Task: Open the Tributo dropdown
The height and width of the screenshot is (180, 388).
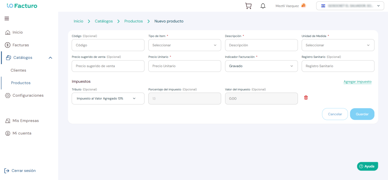Action: point(108,99)
